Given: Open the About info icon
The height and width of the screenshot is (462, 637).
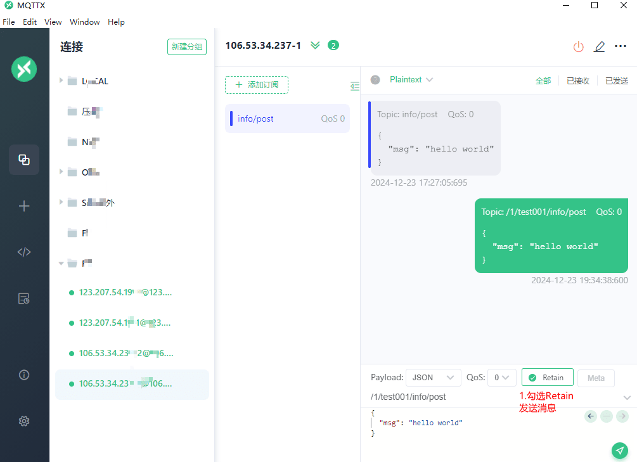Looking at the screenshot, I should click(x=24, y=375).
